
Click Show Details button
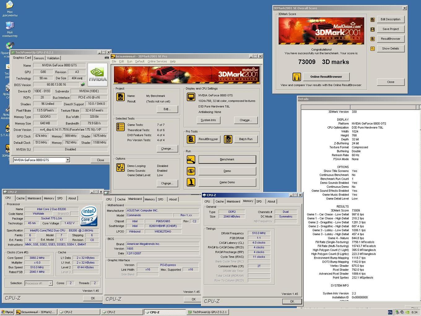click(x=391, y=49)
